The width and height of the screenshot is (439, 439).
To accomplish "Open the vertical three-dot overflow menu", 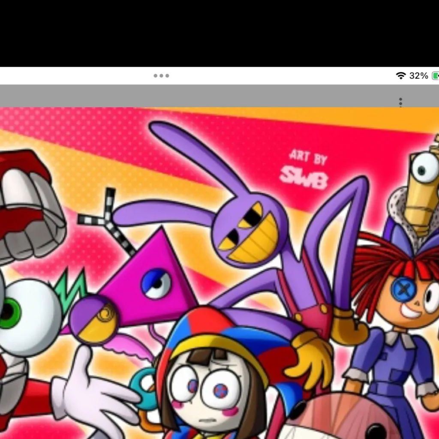I will (401, 102).
